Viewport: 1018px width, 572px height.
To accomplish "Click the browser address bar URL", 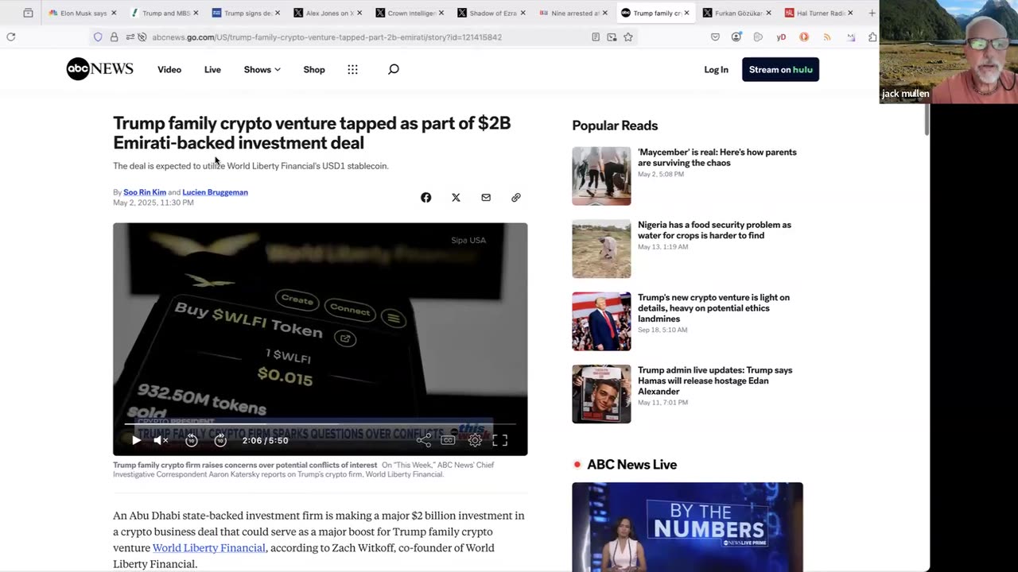I will click(x=327, y=37).
